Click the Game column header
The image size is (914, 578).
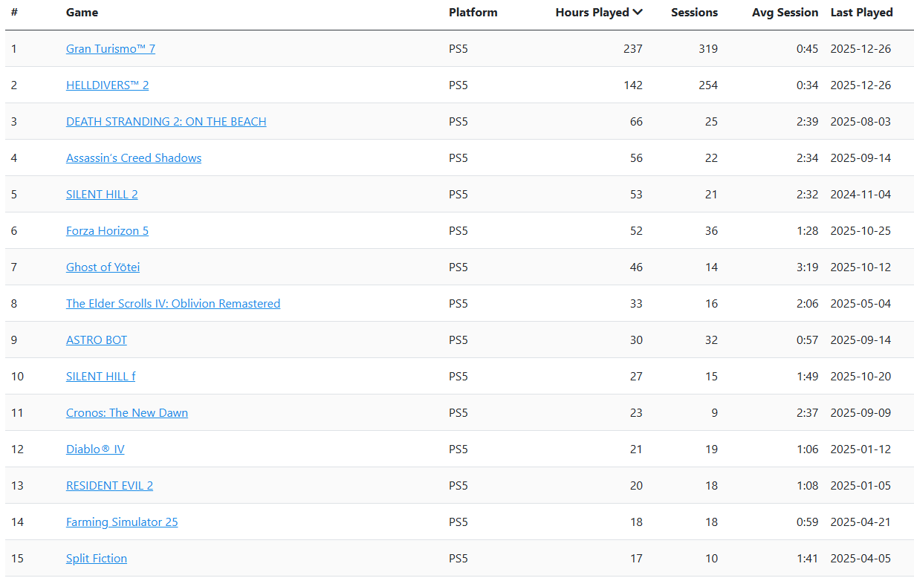point(82,13)
